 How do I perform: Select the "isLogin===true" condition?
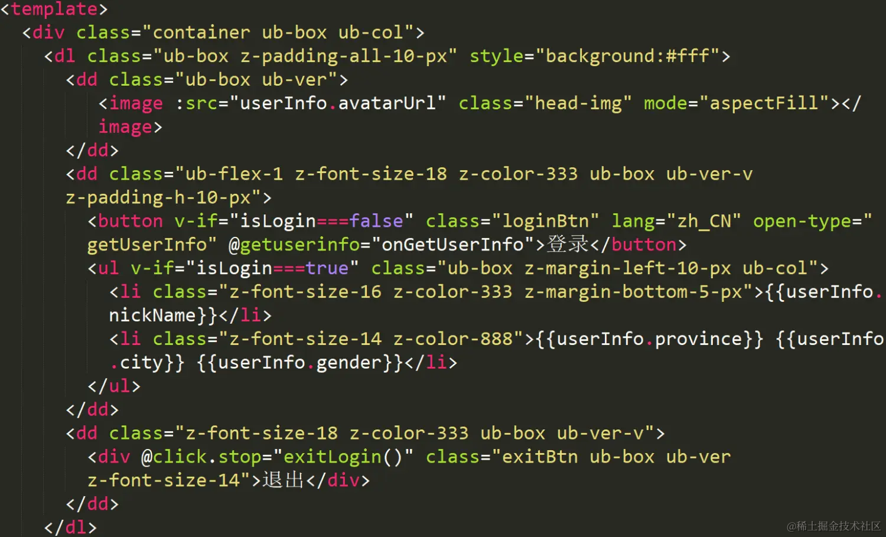pos(272,268)
